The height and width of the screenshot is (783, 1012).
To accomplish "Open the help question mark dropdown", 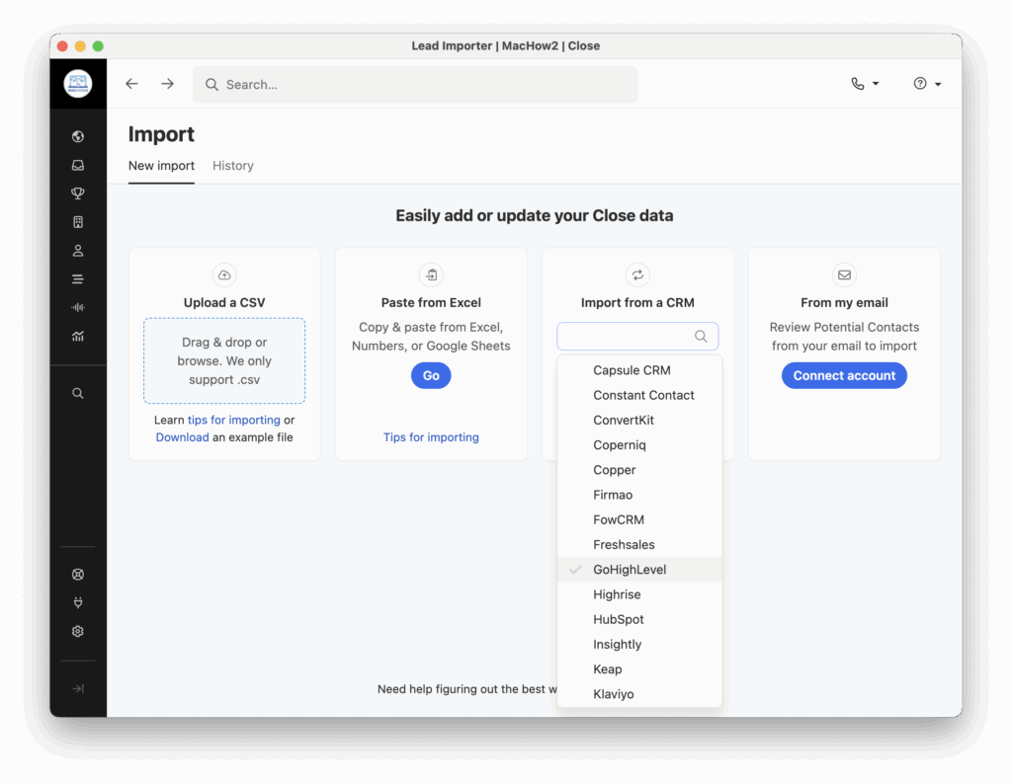I will click(x=927, y=84).
